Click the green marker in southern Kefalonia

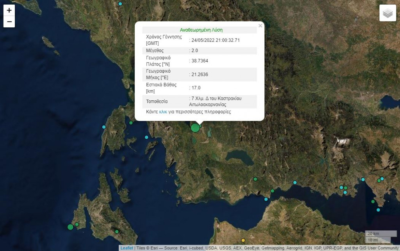click(116, 231)
